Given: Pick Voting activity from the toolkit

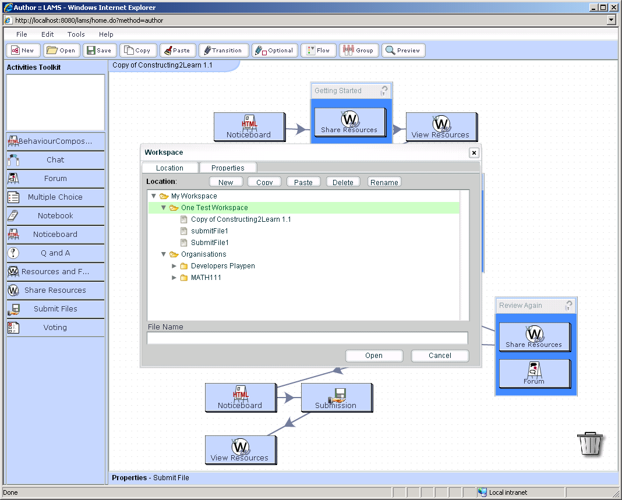Looking at the screenshot, I should [x=55, y=328].
